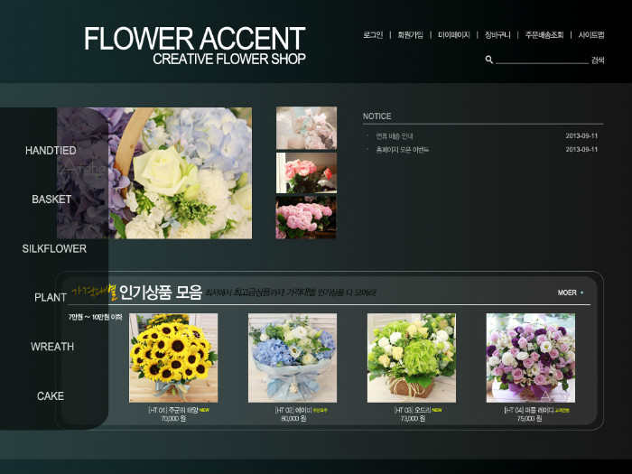Click the magnifier search icon
The height and width of the screenshot is (474, 632).
tap(489, 60)
